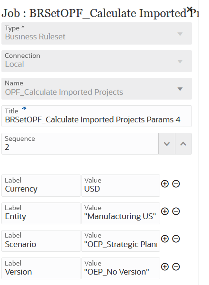
Task: Edit the "Manufacturing US" value field
Action: pos(120,213)
